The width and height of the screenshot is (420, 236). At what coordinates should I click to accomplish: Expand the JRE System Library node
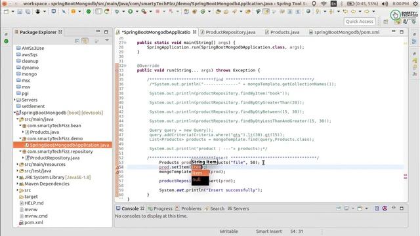pyautogui.click(x=18, y=177)
